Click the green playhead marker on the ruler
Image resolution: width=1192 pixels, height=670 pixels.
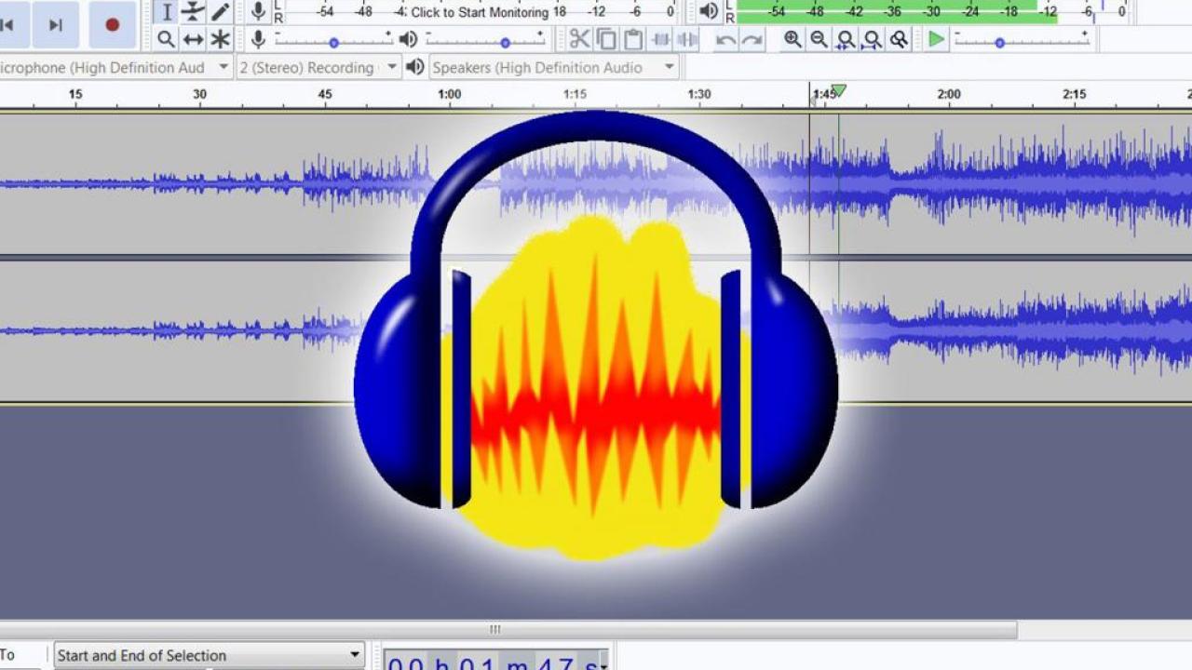(x=838, y=90)
